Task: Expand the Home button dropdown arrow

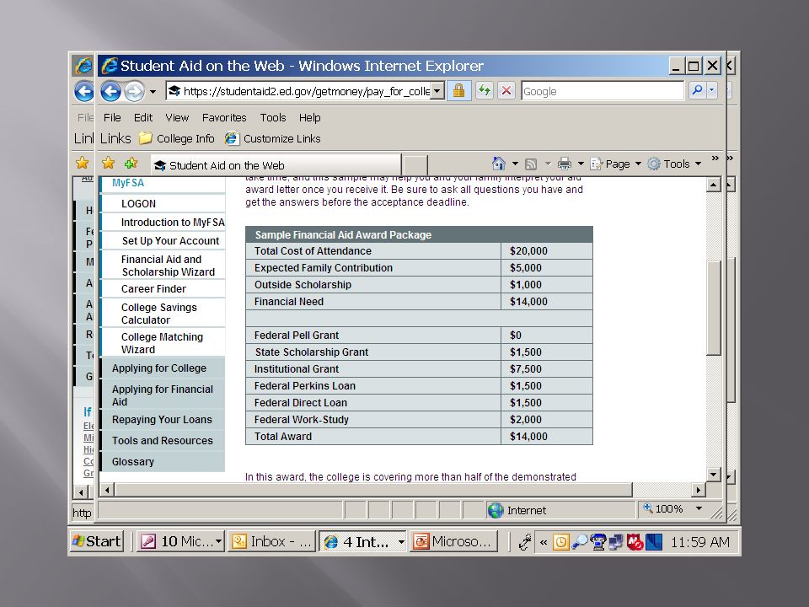Action: coord(515,164)
